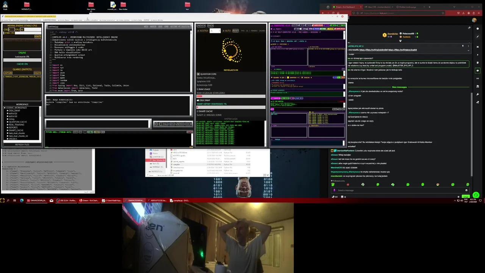This screenshot has width=485, height=273.
Task: Select the REPORTS folder in workspace tree
Action: [13, 127]
